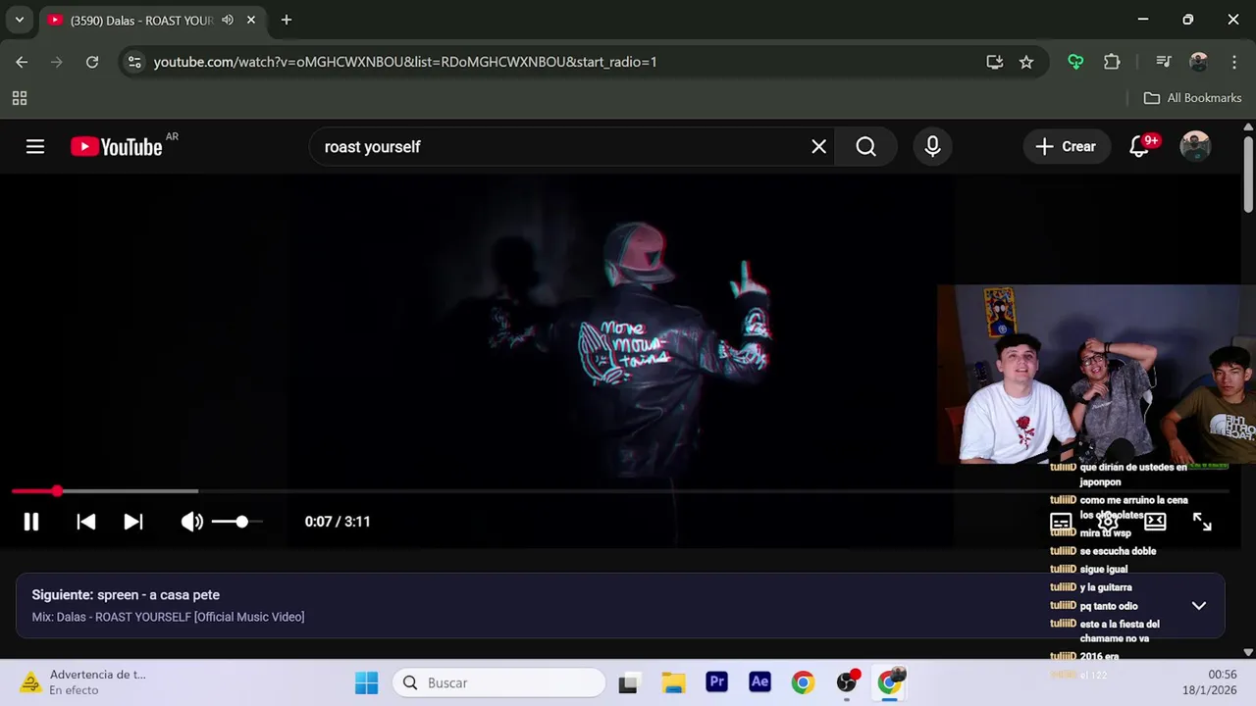
Task: Open OBS Studio from the taskbar
Action: (x=847, y=682)
